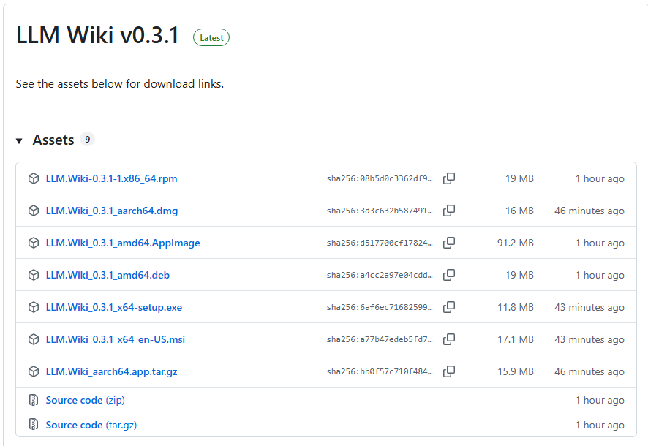Screen dimensions: 648x446
Task: Download LLM.Wiki-0.3.1-1.x86_64.rpm
Action: pos(112,178)
